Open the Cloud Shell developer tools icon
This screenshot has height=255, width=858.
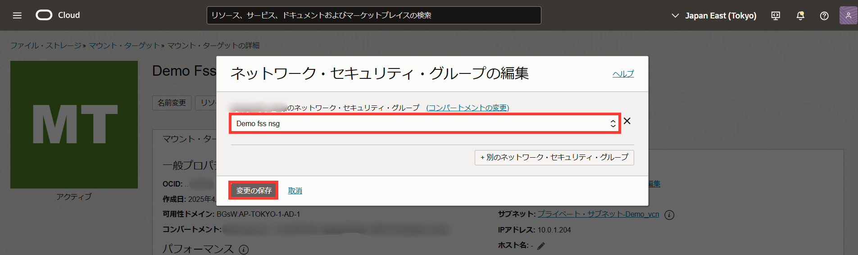coord(776,16)
